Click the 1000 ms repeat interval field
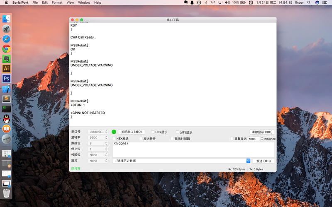Screen dimensions: 332x207 click(x=254, y=139)
